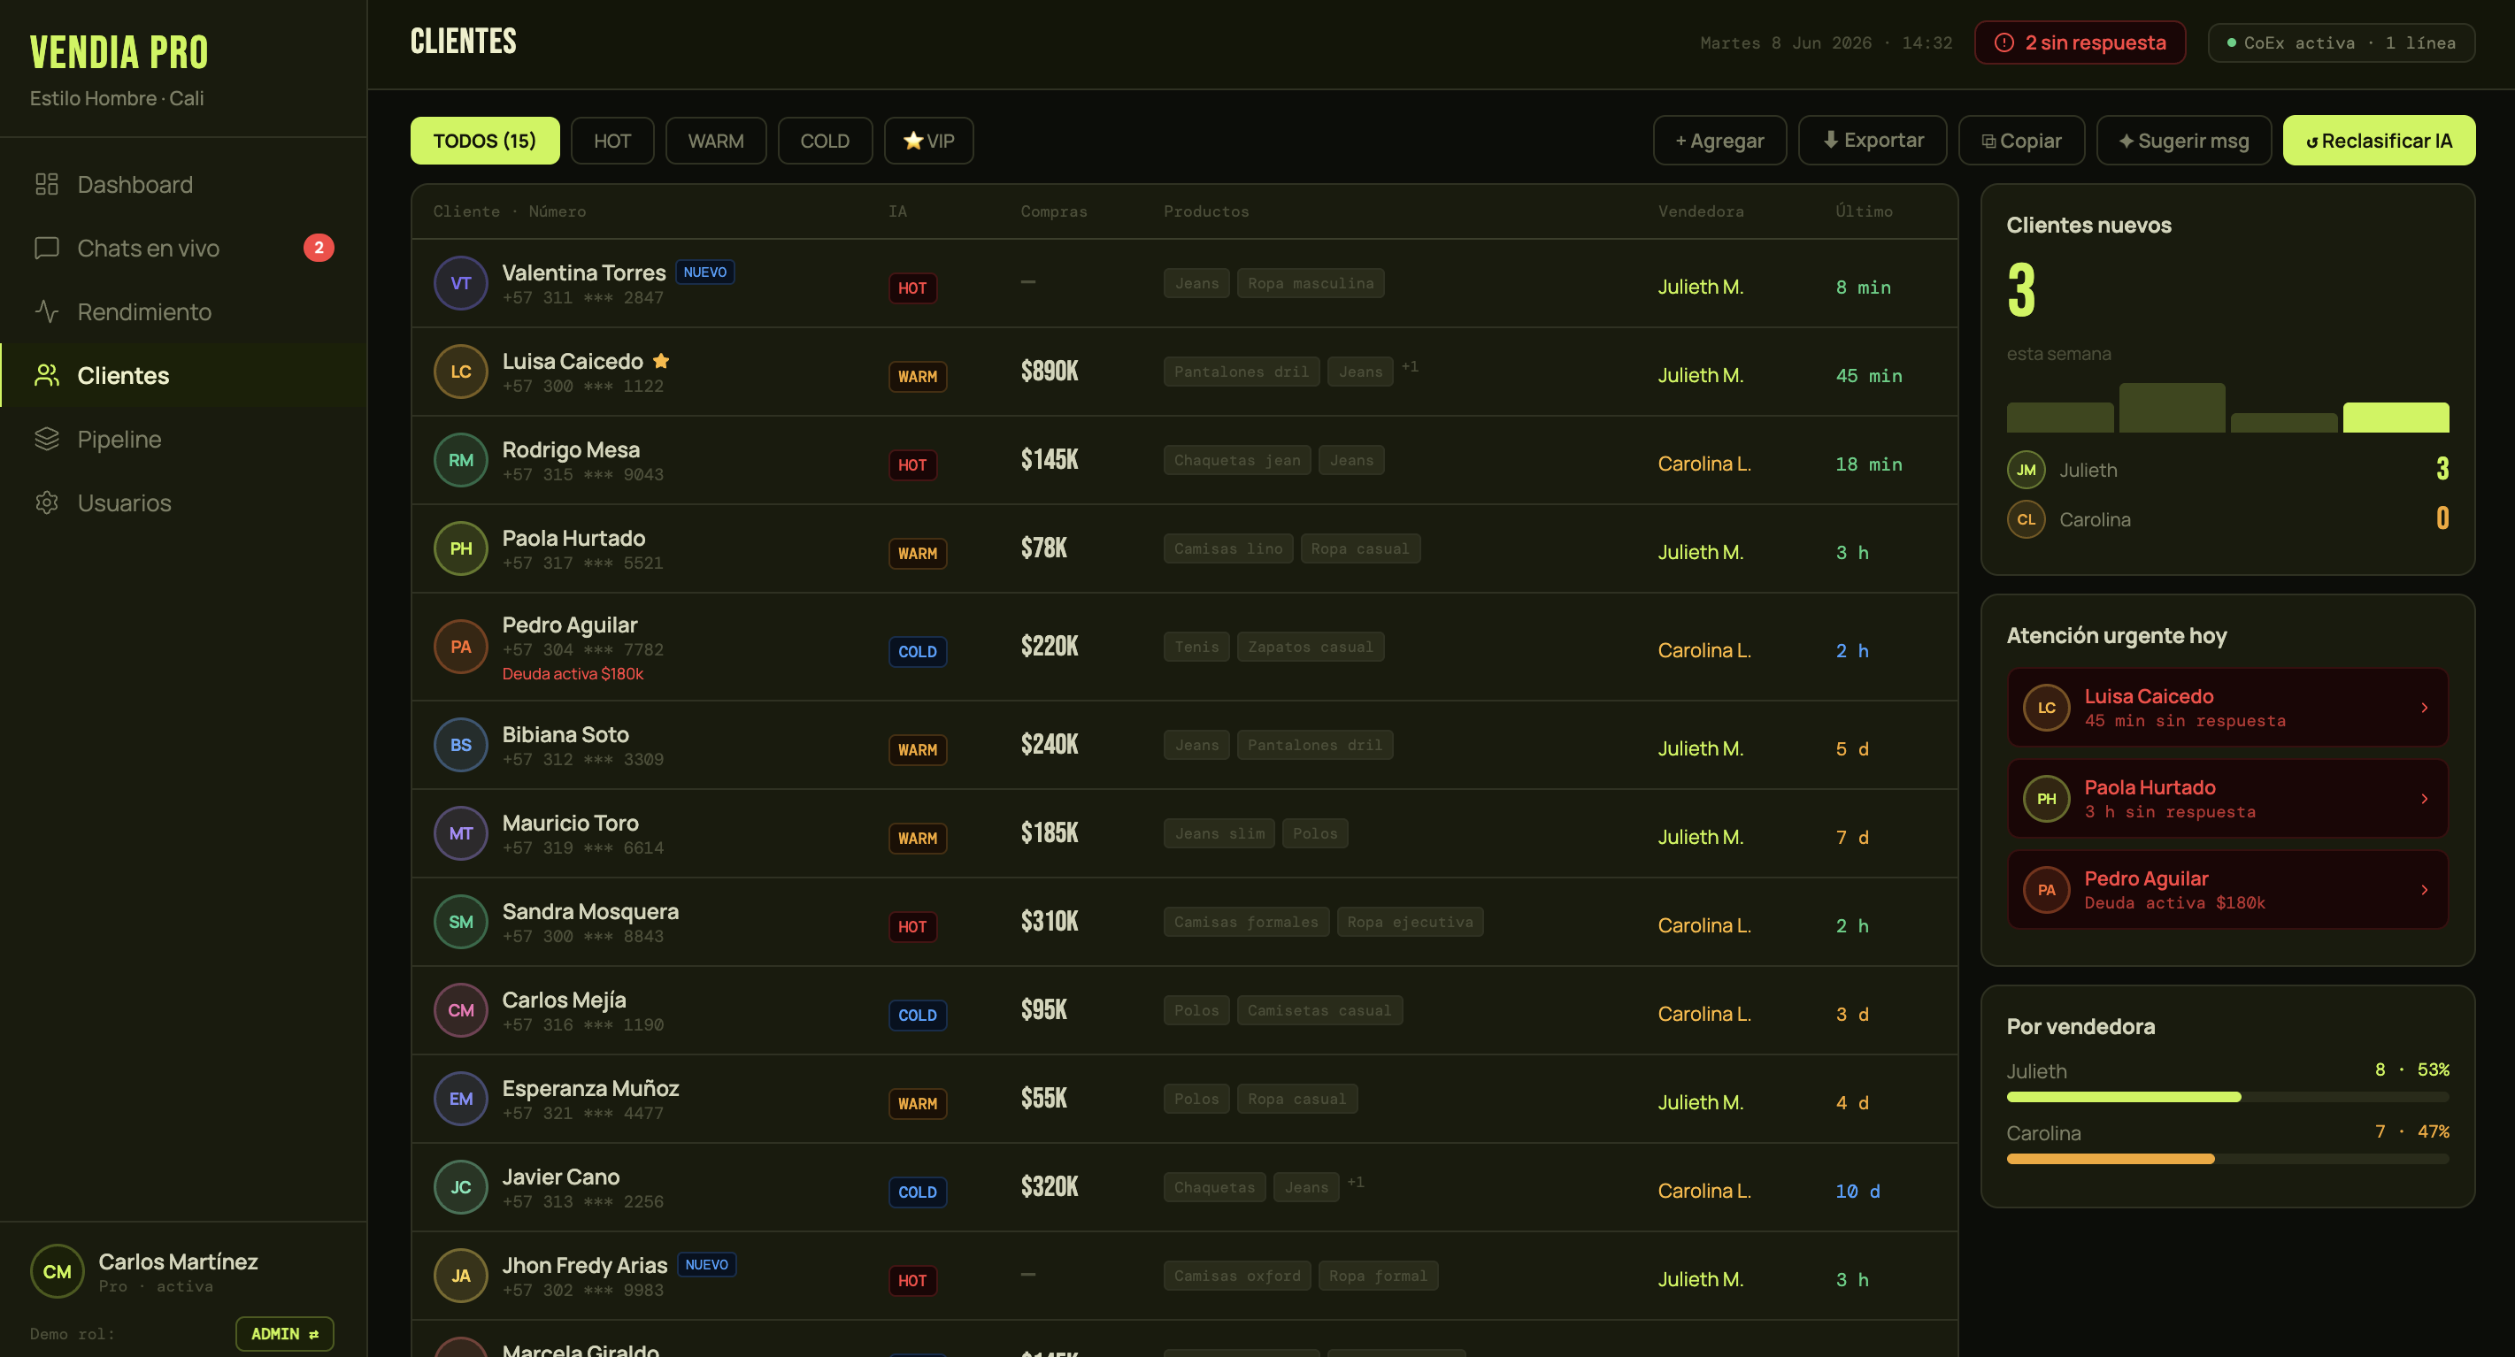Click the Chats en vivo speech bubble icon
2515x1357 pixels.
point(47,248)
